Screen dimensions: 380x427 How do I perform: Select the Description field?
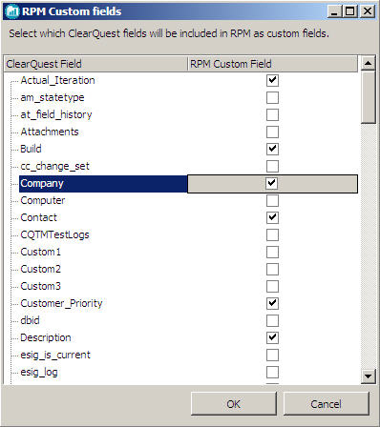[x=46, y=337]
